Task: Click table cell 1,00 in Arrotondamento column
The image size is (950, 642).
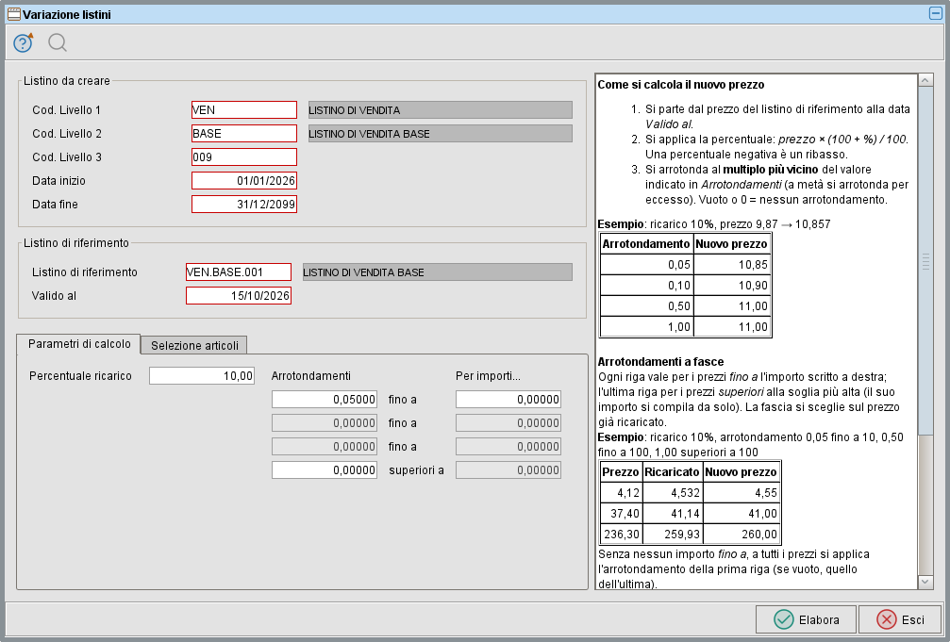Action: tap(646, 326)
